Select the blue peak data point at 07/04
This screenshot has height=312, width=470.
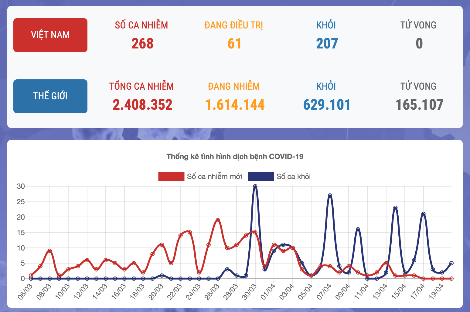pyautogui.click(x=330, y=196)
